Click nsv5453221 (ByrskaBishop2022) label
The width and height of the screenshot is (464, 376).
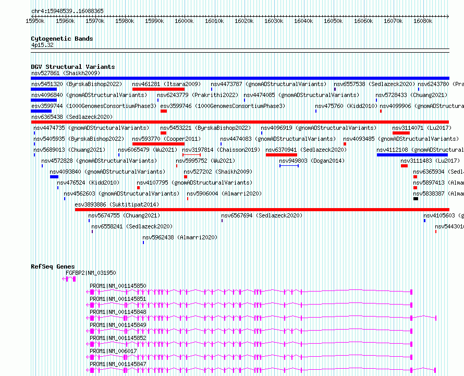pyautogui.click(x=205, y=128)
